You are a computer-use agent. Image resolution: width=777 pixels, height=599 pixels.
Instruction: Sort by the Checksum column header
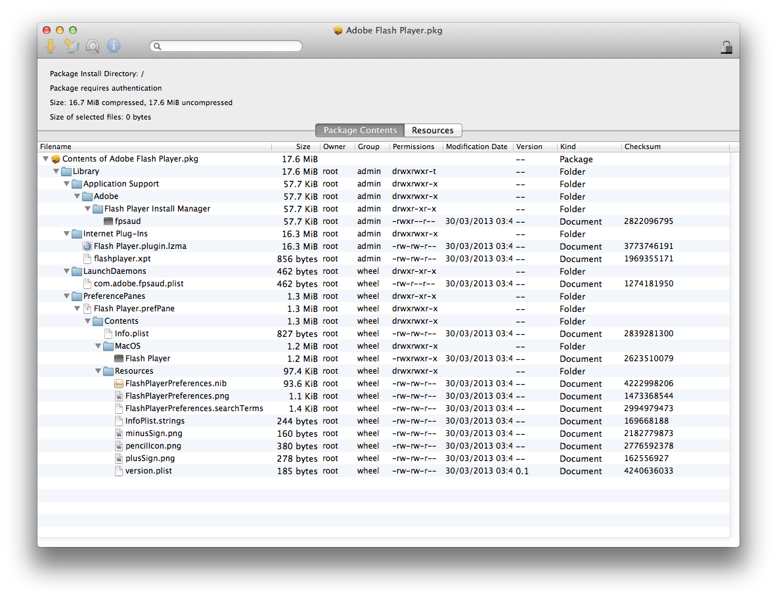pyautogui.click(x=675, y=146)
